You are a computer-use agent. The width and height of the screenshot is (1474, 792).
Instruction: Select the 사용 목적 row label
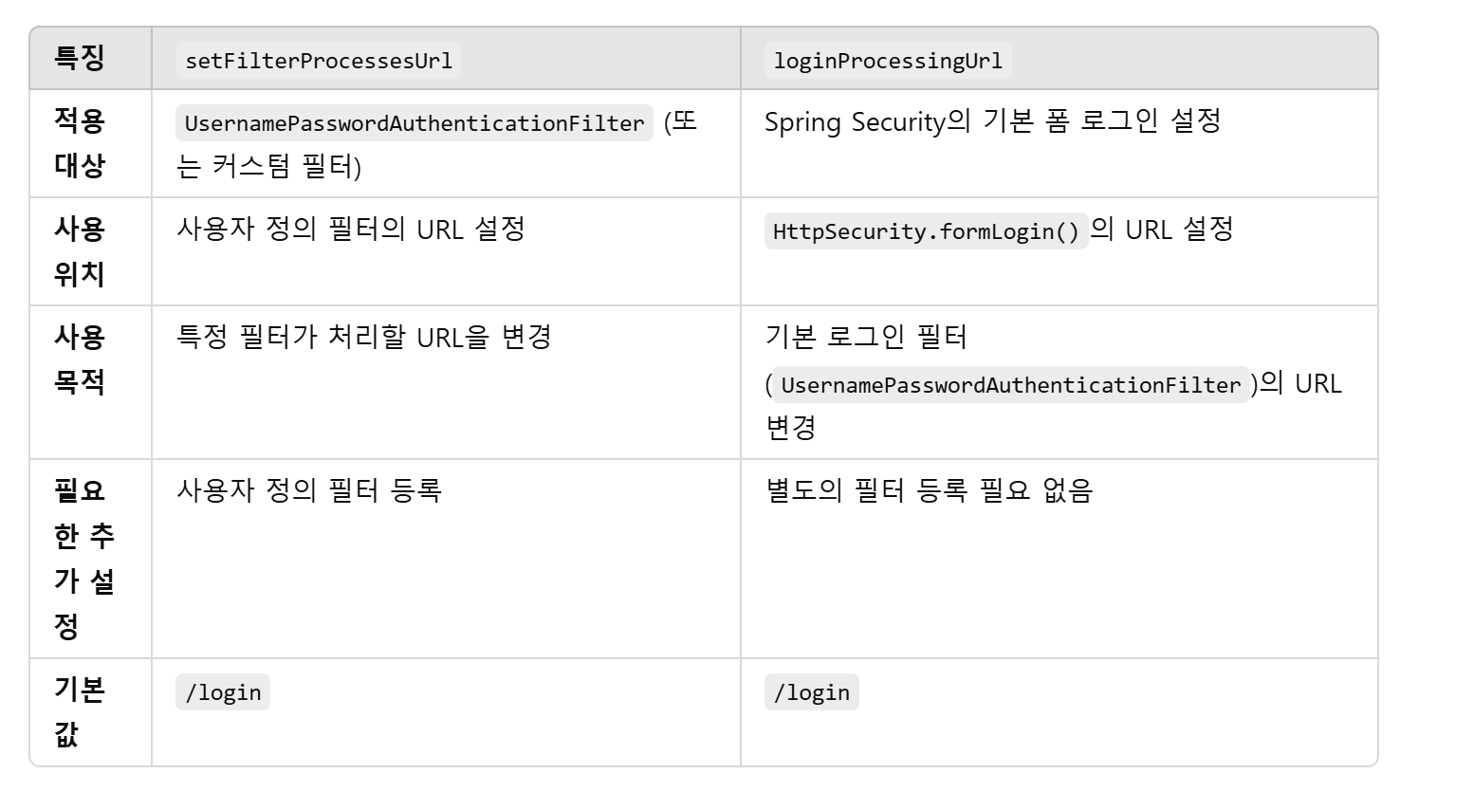[x=80, y=359]
